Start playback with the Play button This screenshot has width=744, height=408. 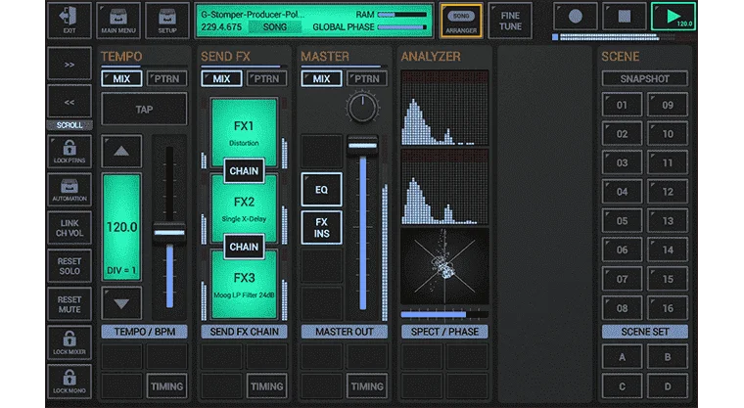point(674,17)
